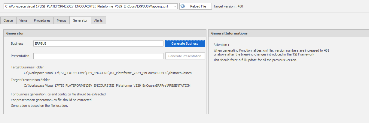The width and height of the screenshot is (369, 123).
Task: Click the Attention : notice text
Action: tap(221, 45)
